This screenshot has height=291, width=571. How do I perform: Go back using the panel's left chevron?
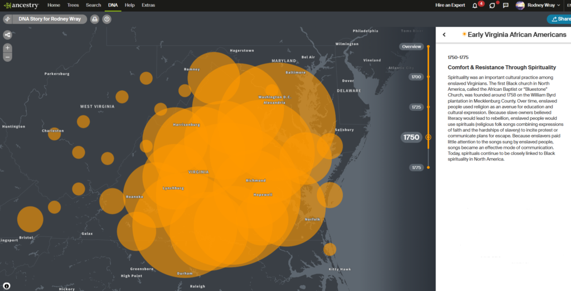[x=444, y=35]
